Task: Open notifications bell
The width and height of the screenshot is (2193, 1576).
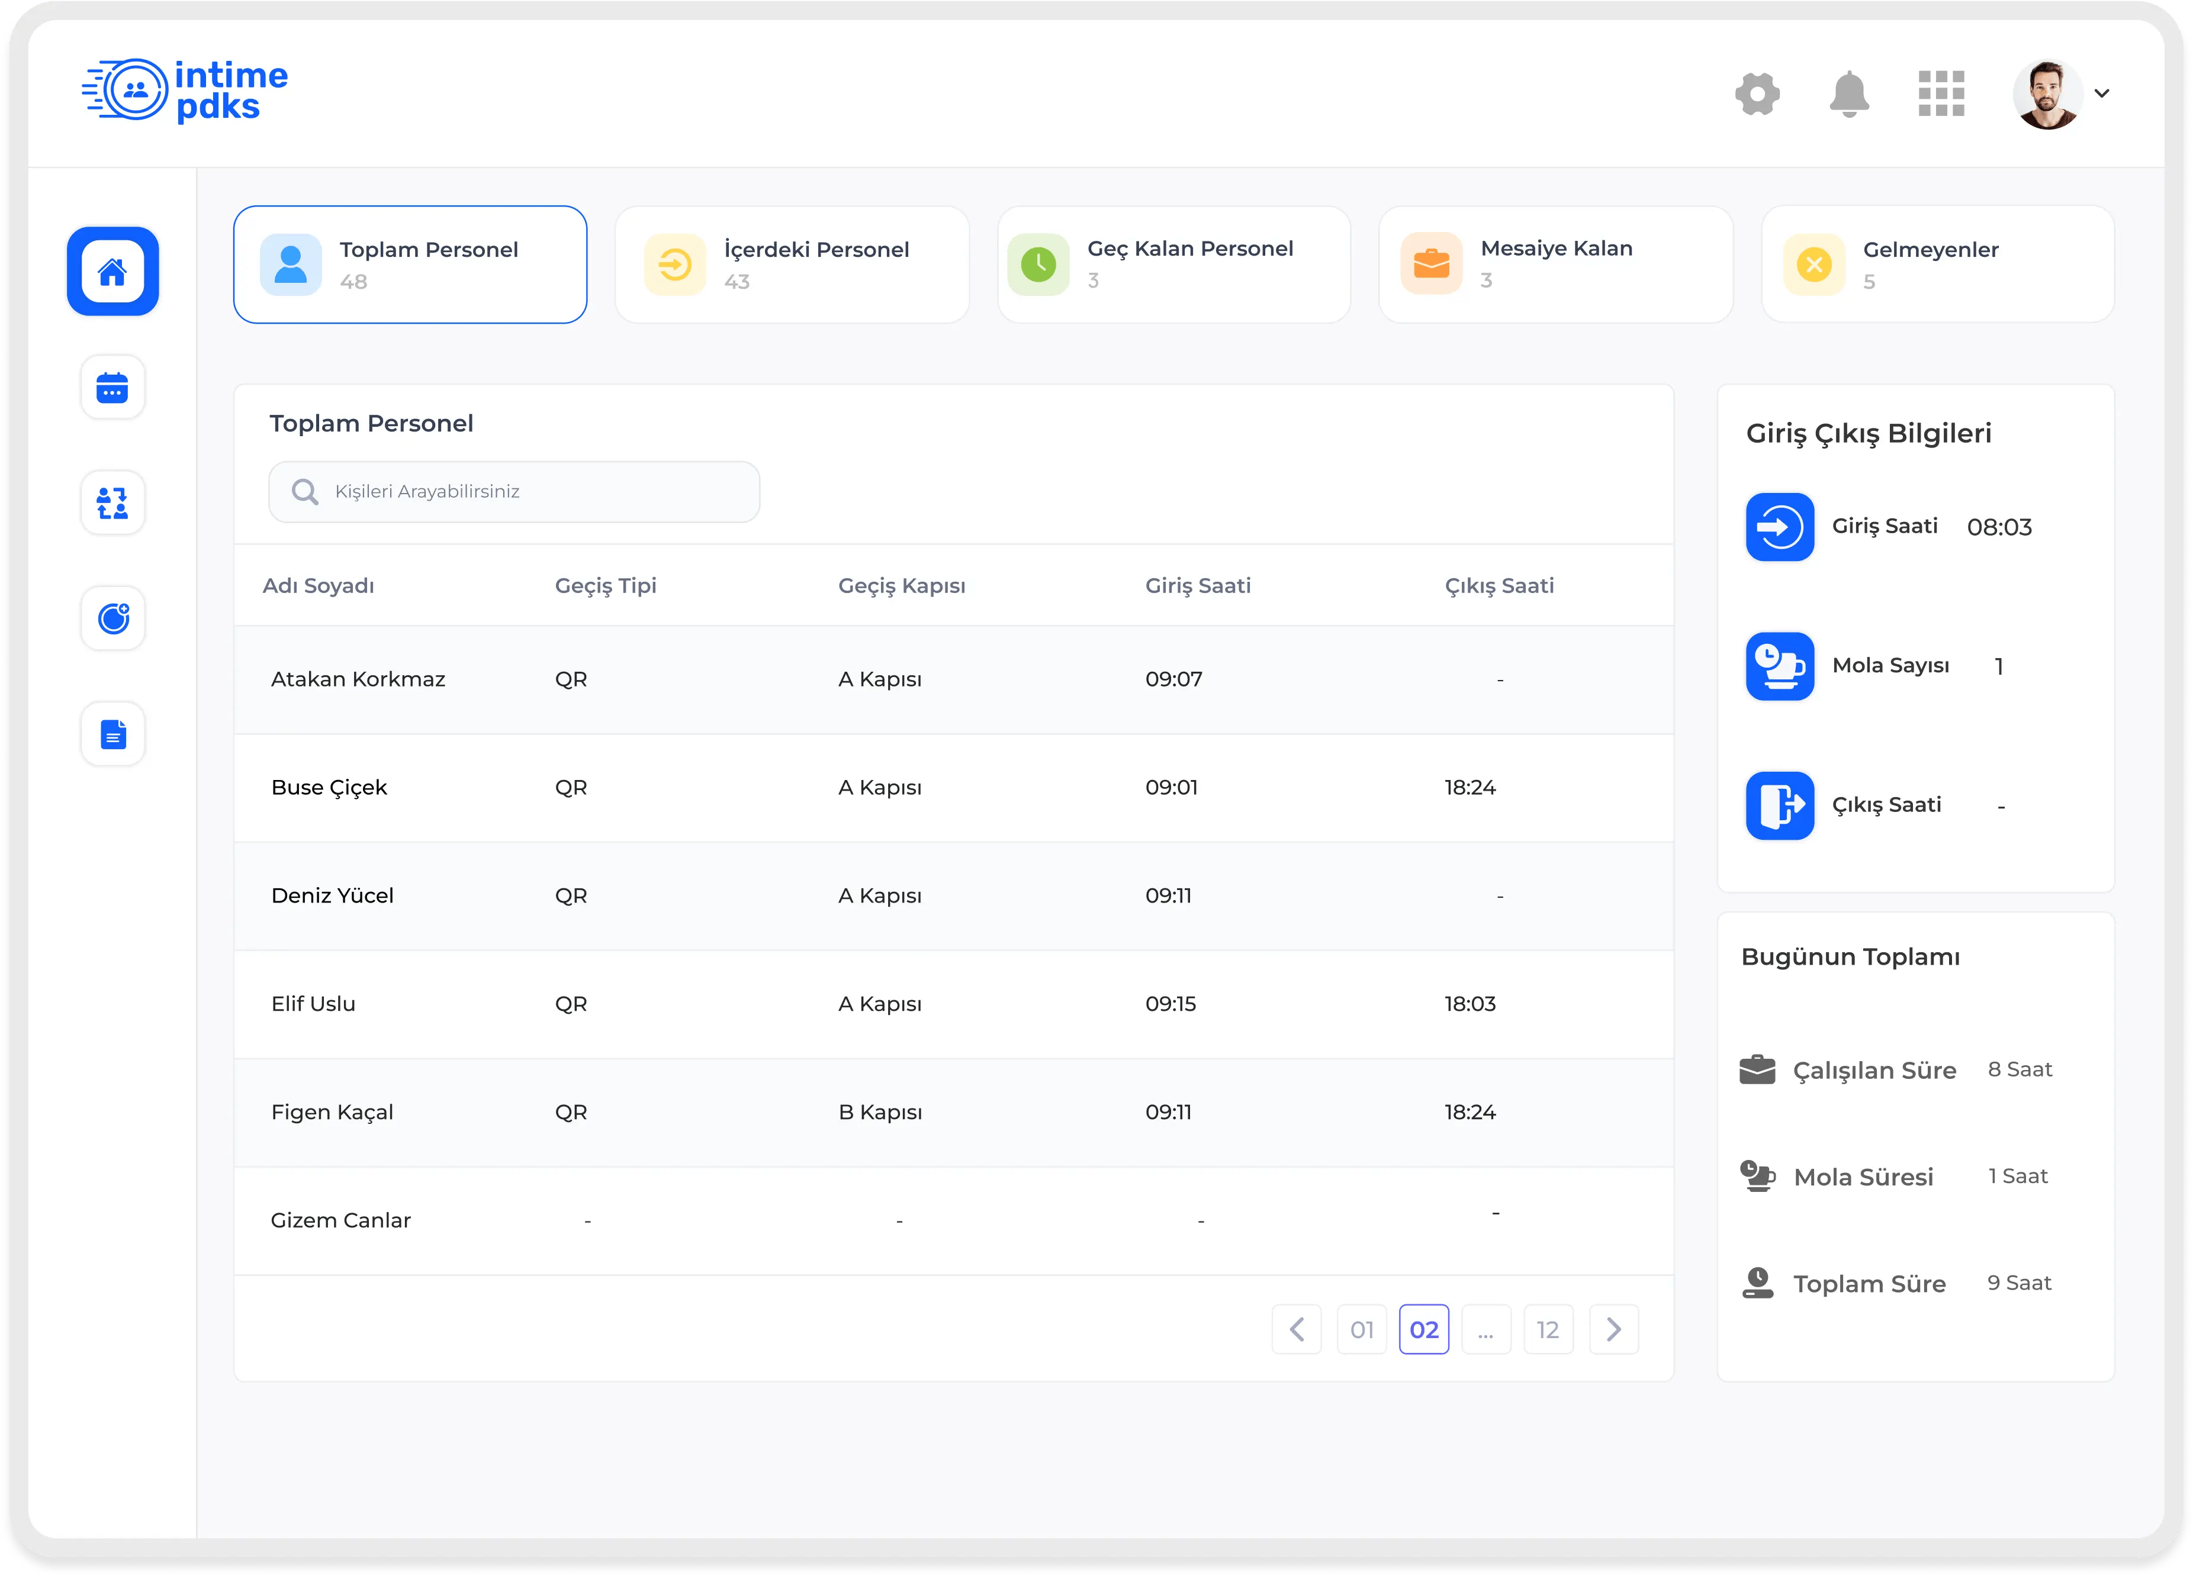Action: (1849, 94)
